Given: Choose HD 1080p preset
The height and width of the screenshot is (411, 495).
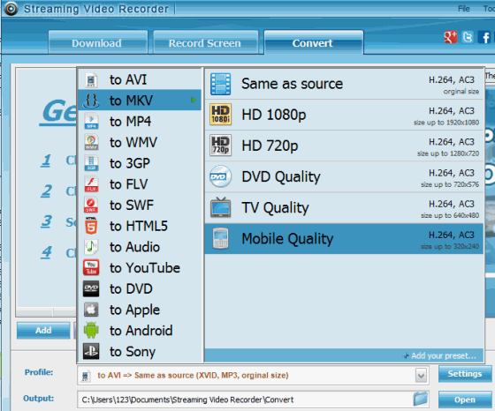Looking at the screenshot, I should coord(344,115).
